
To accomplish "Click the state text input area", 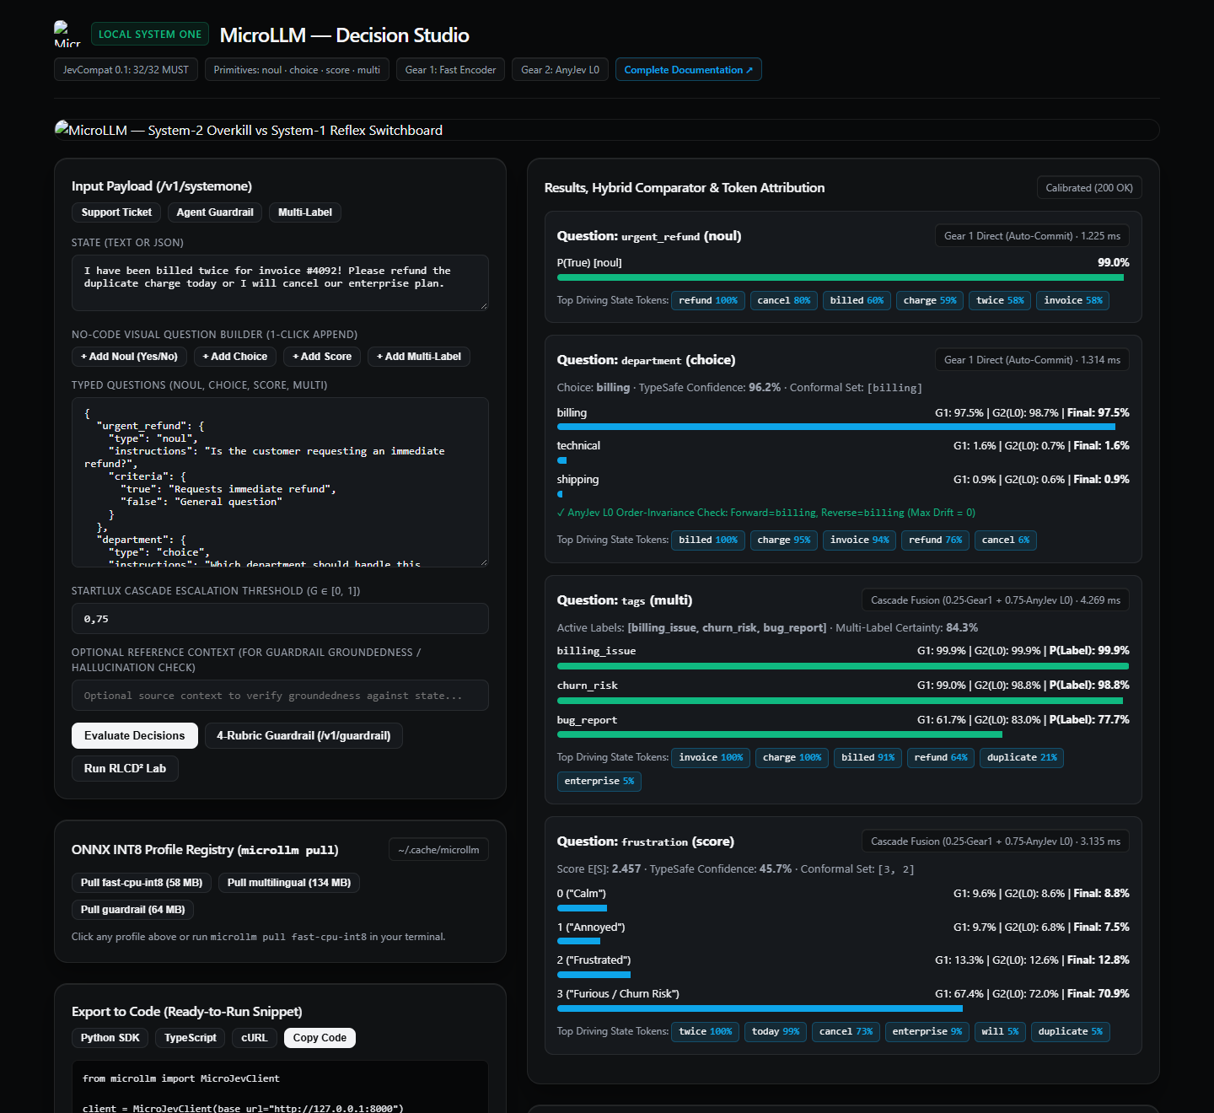I will pos(280,282).
